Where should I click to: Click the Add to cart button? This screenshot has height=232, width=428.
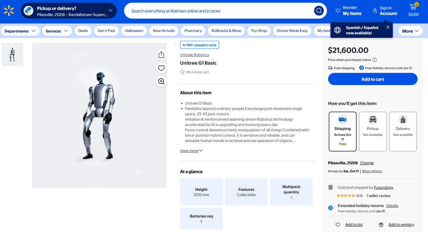click(373, 79)
